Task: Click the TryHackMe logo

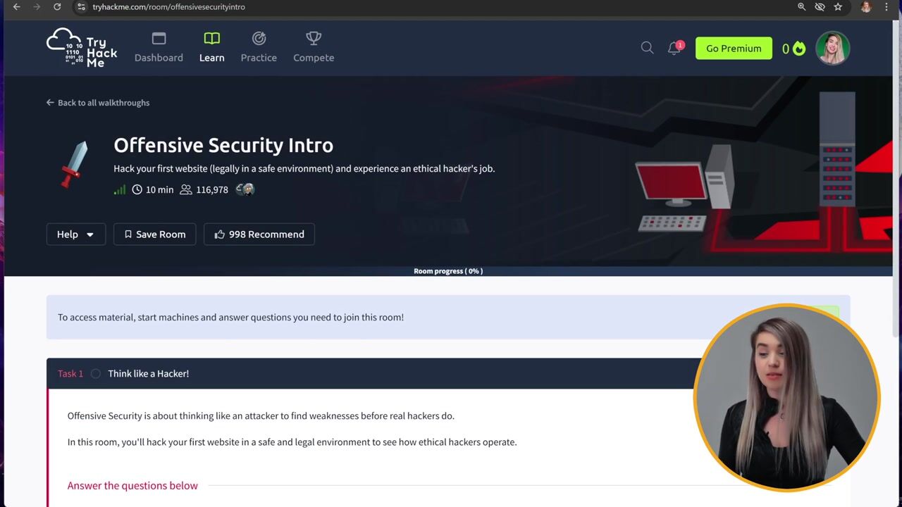Action: [82, 48]
